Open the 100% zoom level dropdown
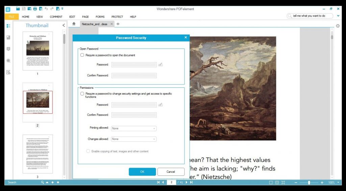 click(x=338, y=183)
